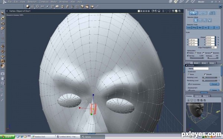Click stepper beside Global scale percent field
Image resolution: width=223 pixels, height=139 pixels.
215,37
